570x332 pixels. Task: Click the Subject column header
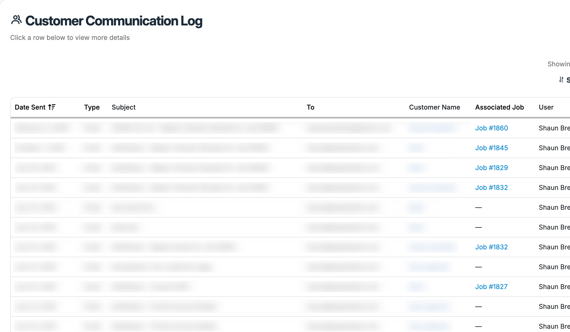123,107
